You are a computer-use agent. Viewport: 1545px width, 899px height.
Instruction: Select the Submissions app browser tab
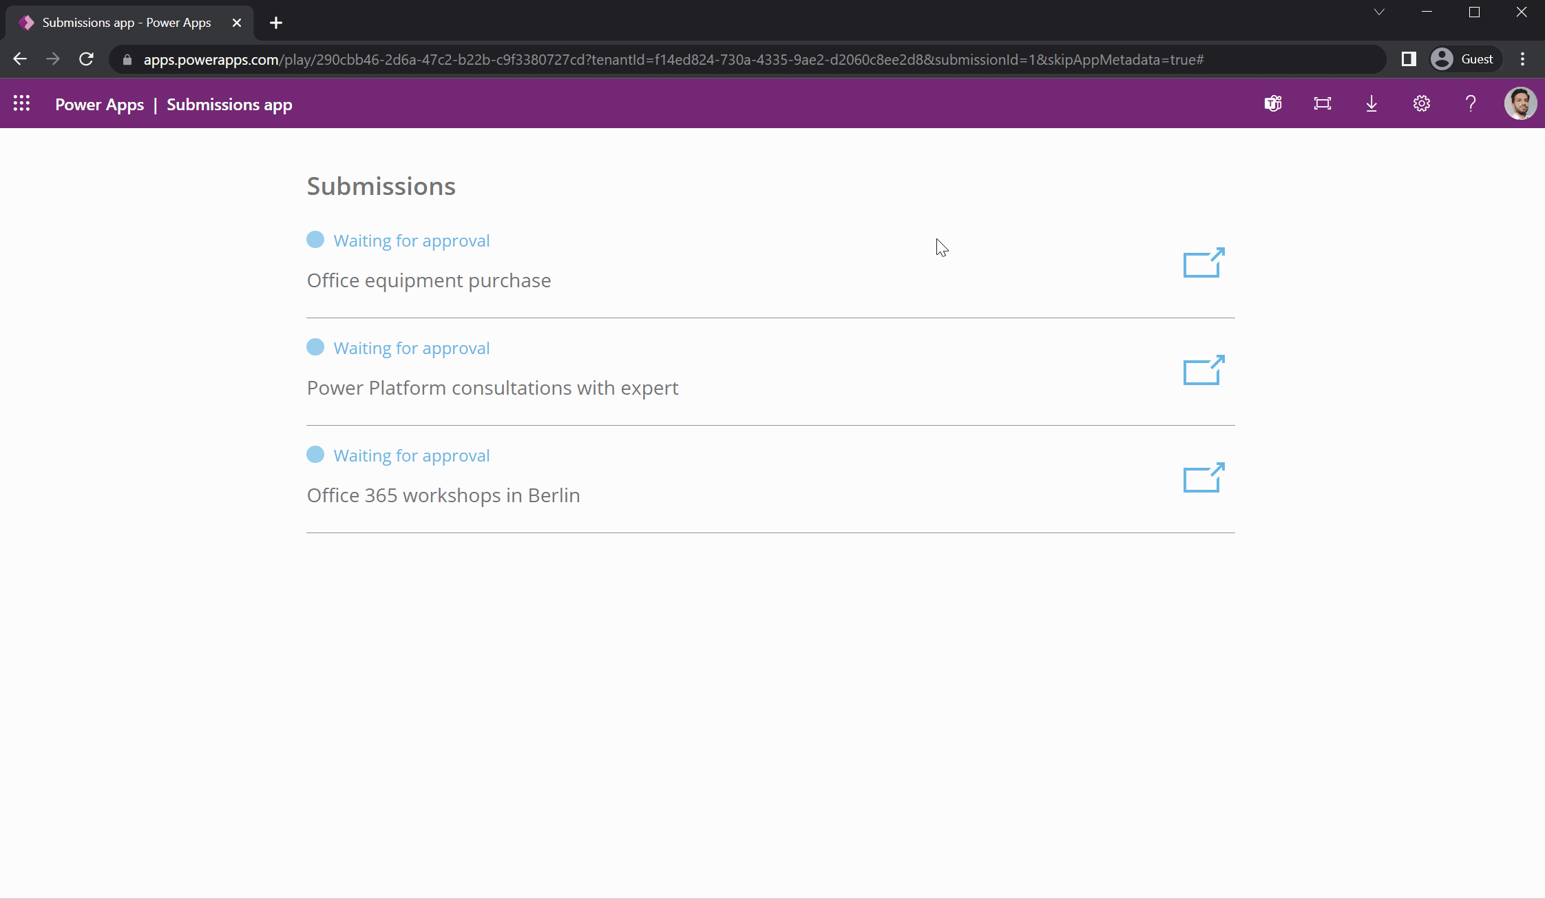[x=127, y=23]
